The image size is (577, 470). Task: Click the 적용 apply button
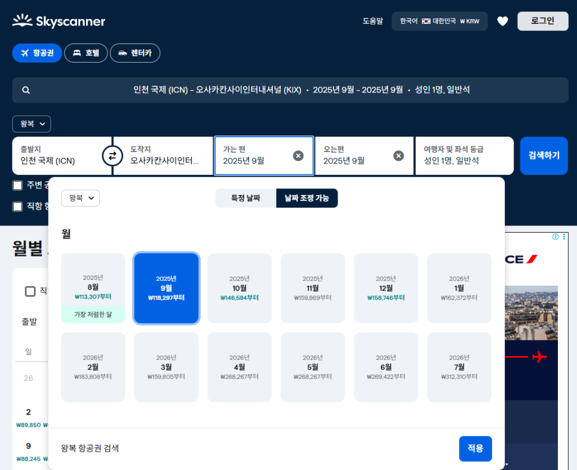click(475, 449)
